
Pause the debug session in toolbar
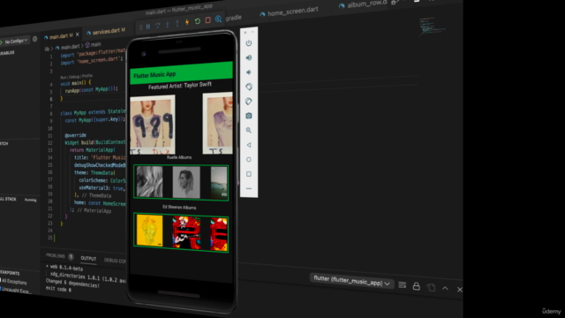coord(148,26)
